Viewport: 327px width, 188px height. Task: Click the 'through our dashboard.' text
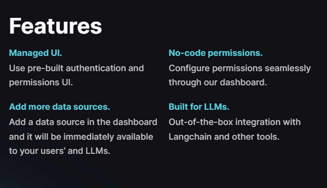[218, 83]
